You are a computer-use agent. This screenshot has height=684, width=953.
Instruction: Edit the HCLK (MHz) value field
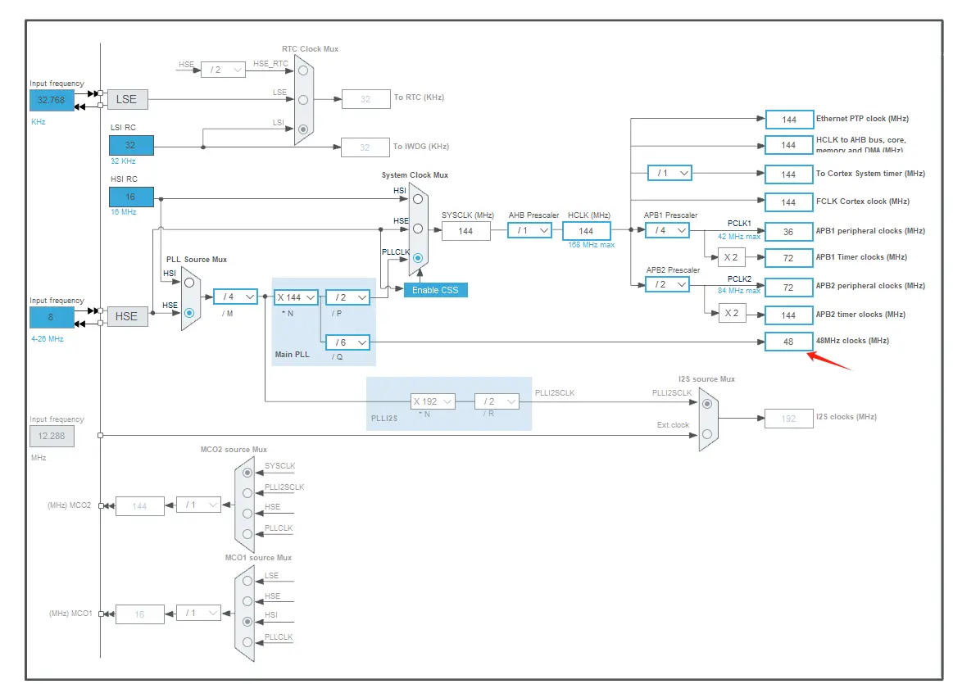coord(587,232)
